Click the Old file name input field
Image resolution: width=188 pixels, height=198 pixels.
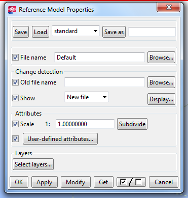point(104,82)
